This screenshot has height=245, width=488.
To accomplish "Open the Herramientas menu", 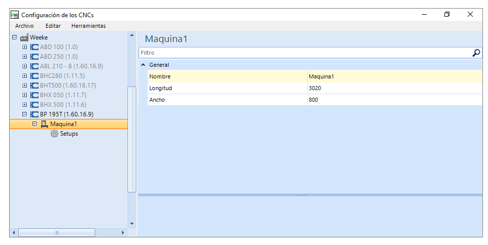I will click(89, 26).
